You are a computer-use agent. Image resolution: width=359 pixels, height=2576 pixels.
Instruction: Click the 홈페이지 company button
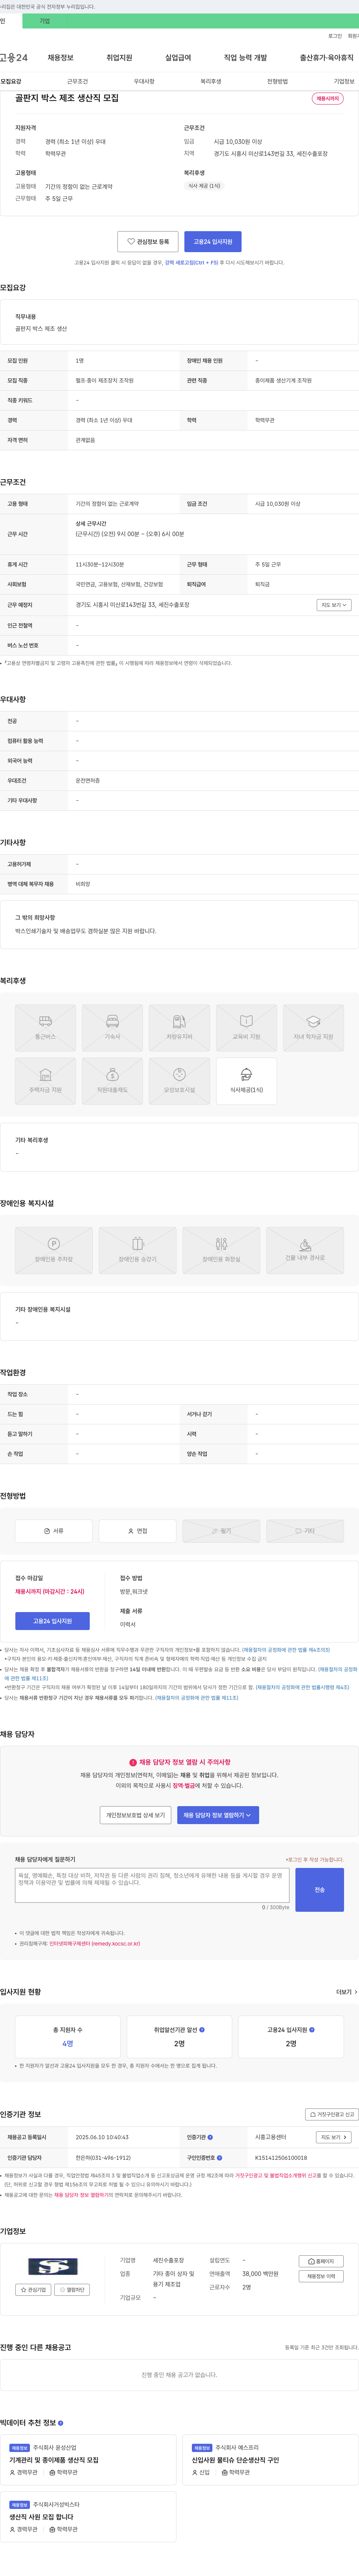(x=321, y=2261)
